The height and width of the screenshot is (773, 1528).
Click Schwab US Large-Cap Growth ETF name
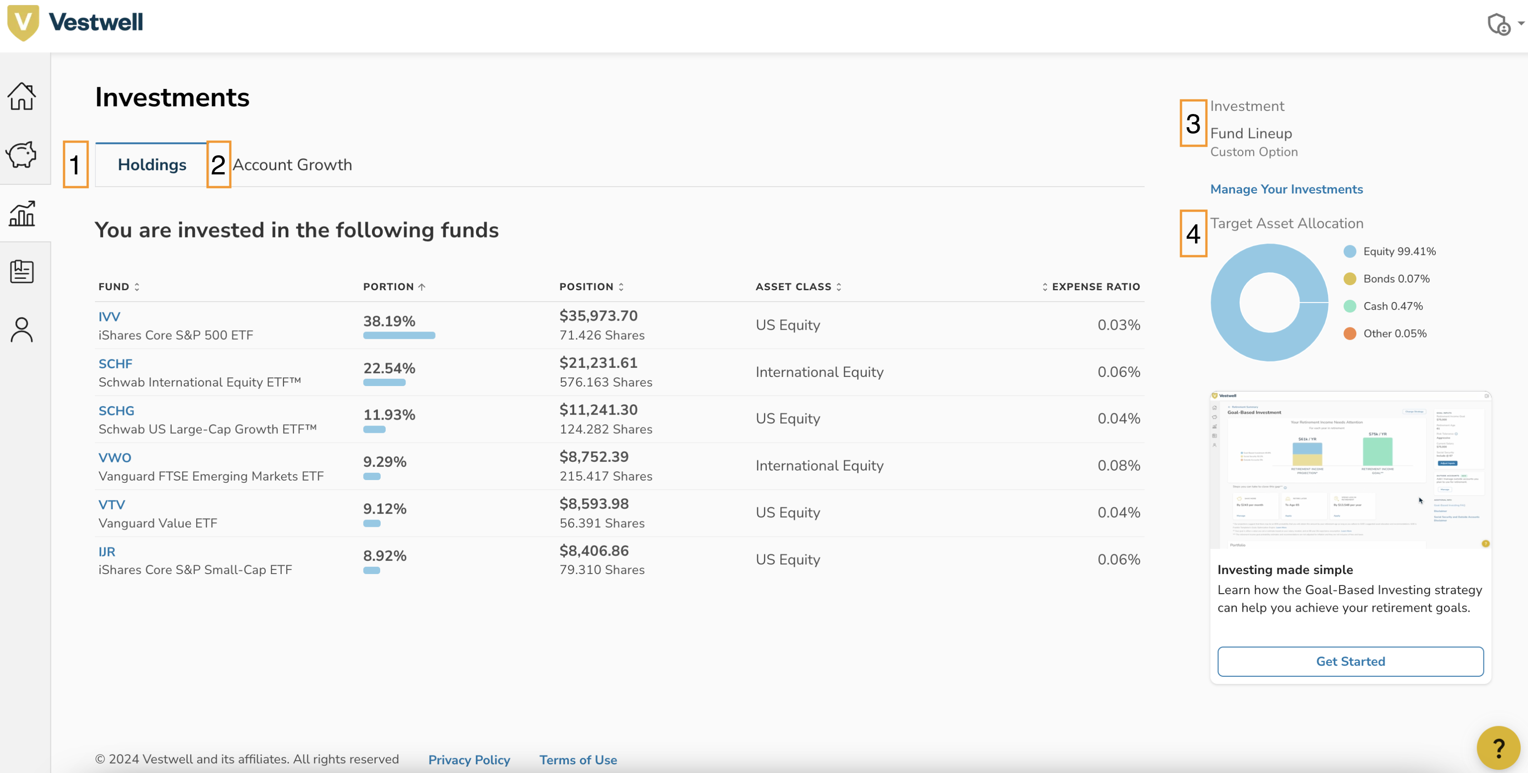(x=208, y=430)
